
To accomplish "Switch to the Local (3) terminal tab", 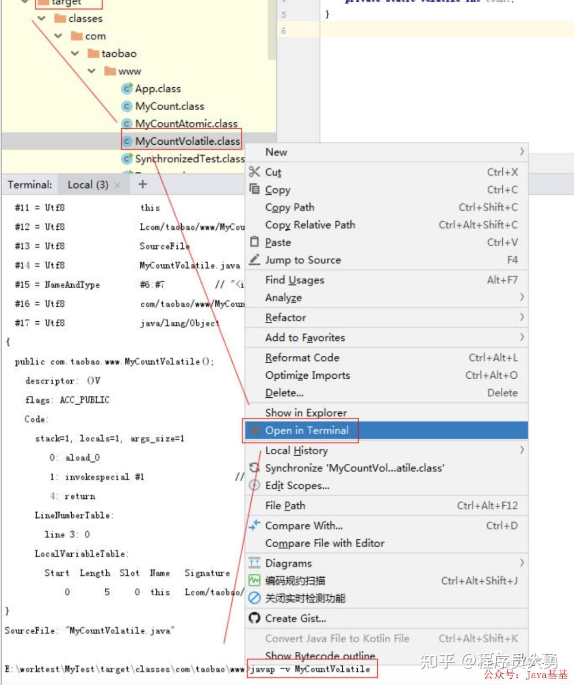I will 87,185.
